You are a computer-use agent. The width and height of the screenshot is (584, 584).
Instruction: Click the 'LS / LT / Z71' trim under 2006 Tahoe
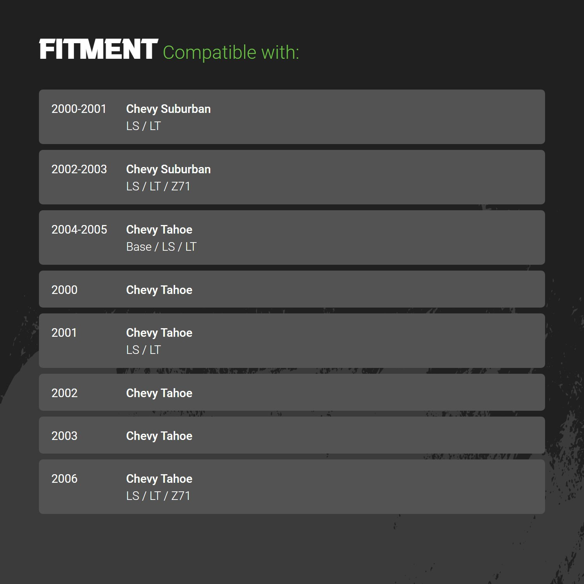pyautogui.click(x=158, y=496)
